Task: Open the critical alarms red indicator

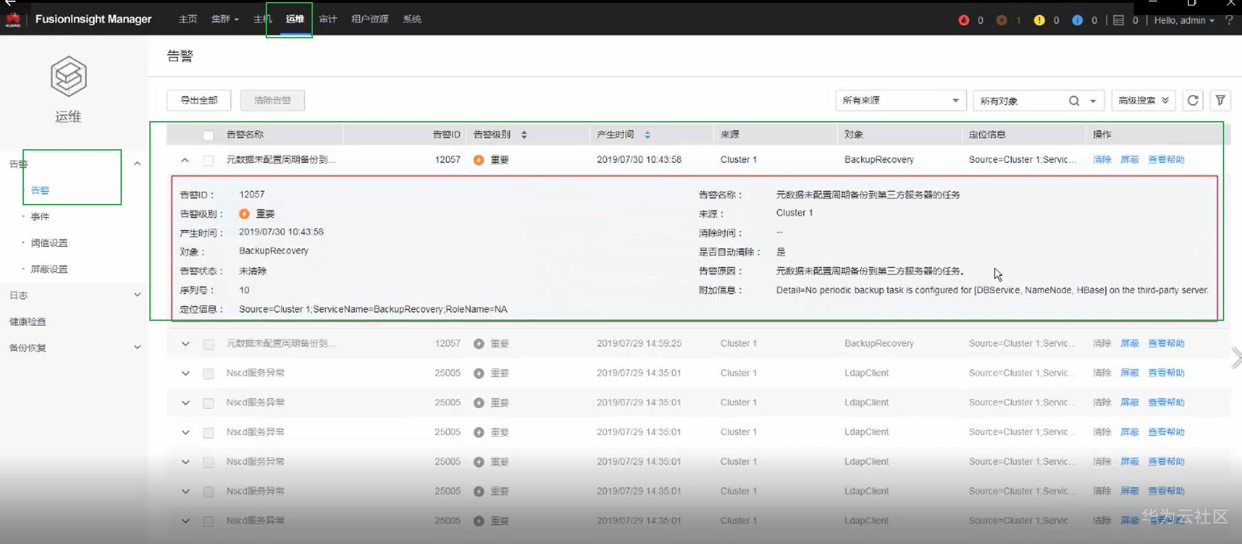Action: (964, 20)
